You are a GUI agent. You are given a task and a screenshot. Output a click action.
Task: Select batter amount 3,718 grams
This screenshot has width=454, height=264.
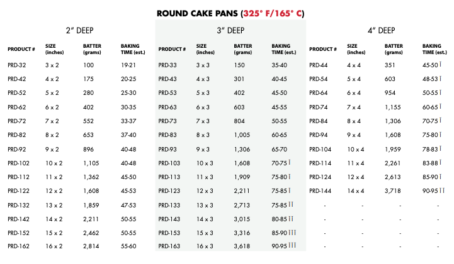tap(393, 191)
